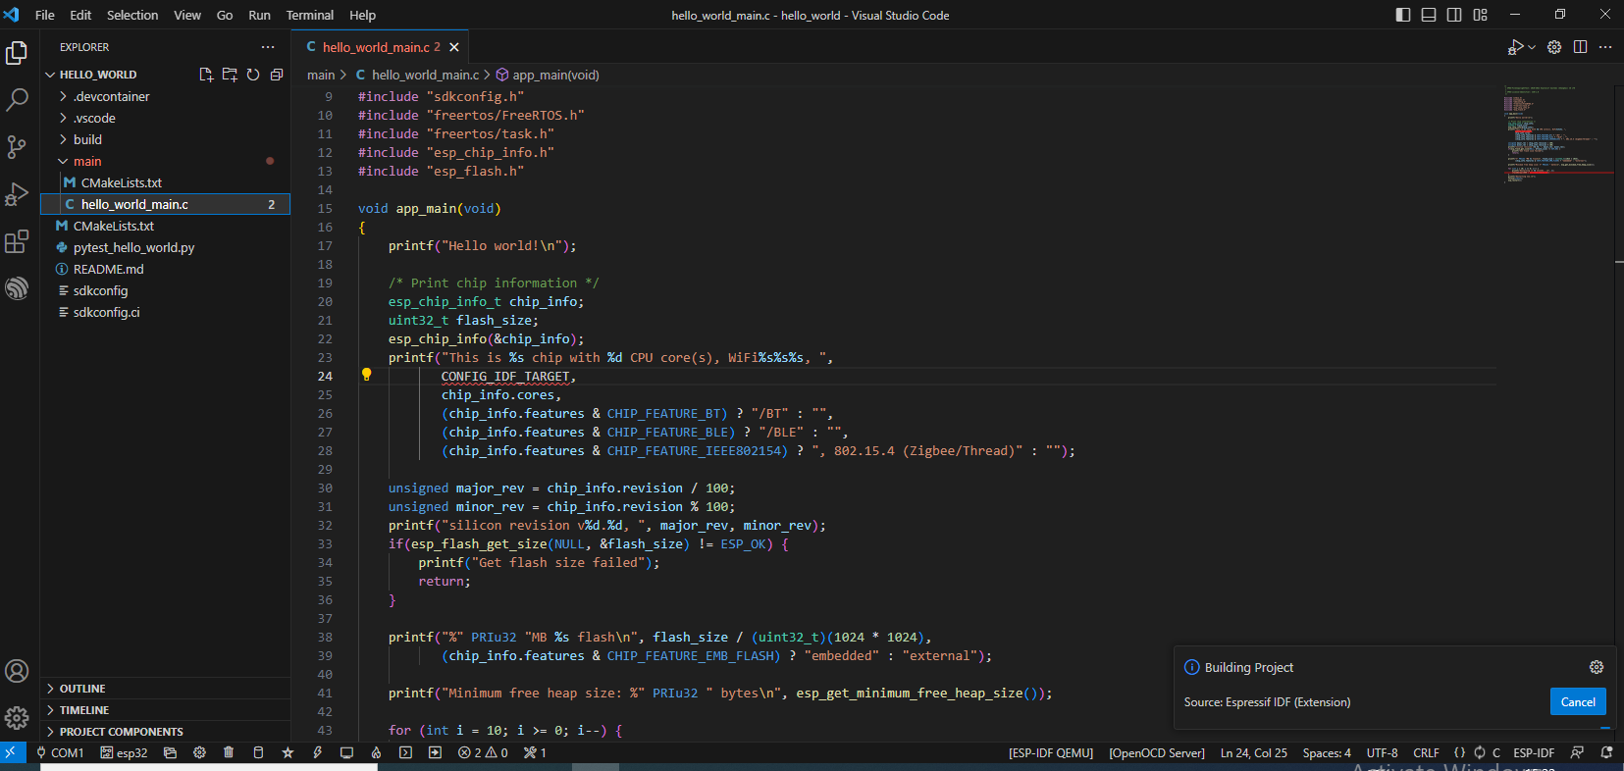Open the Run and Debug view

[x=17, y=194]
